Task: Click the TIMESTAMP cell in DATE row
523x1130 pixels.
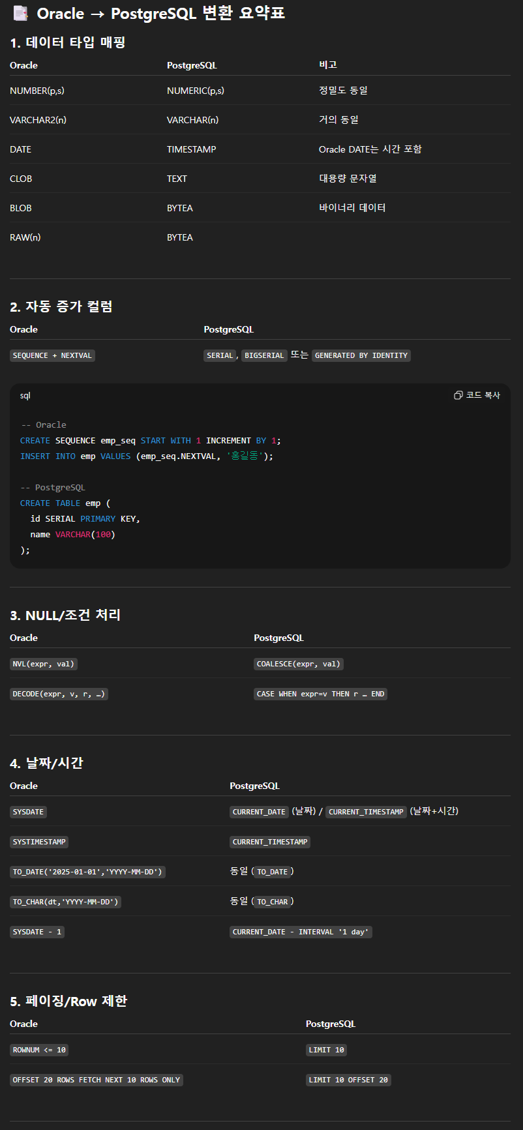Action: [x=192, y=149]
